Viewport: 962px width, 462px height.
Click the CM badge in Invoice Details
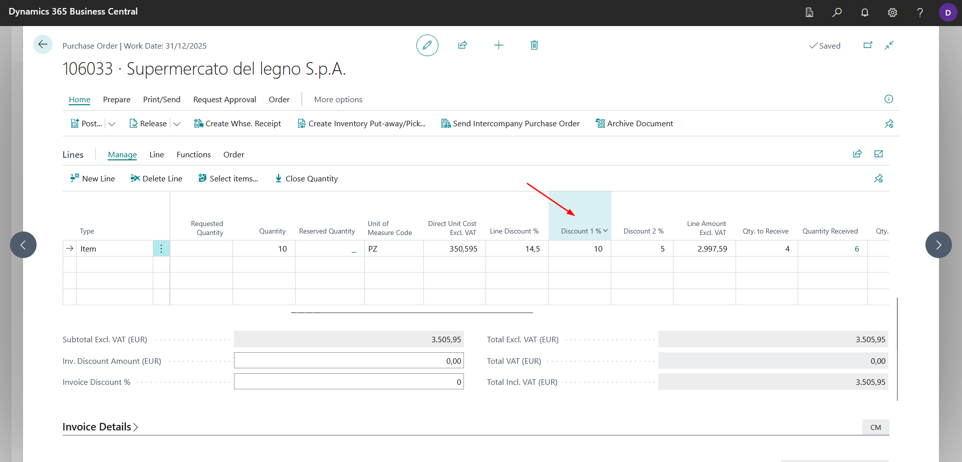coord(876,427)
